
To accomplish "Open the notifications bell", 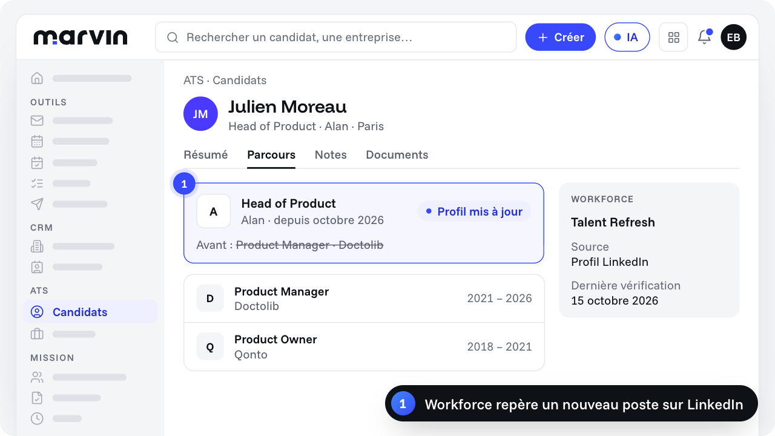I will (x=704, y=37).
